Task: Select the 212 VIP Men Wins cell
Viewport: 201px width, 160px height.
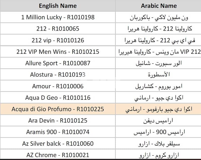Action: [58, 52]
